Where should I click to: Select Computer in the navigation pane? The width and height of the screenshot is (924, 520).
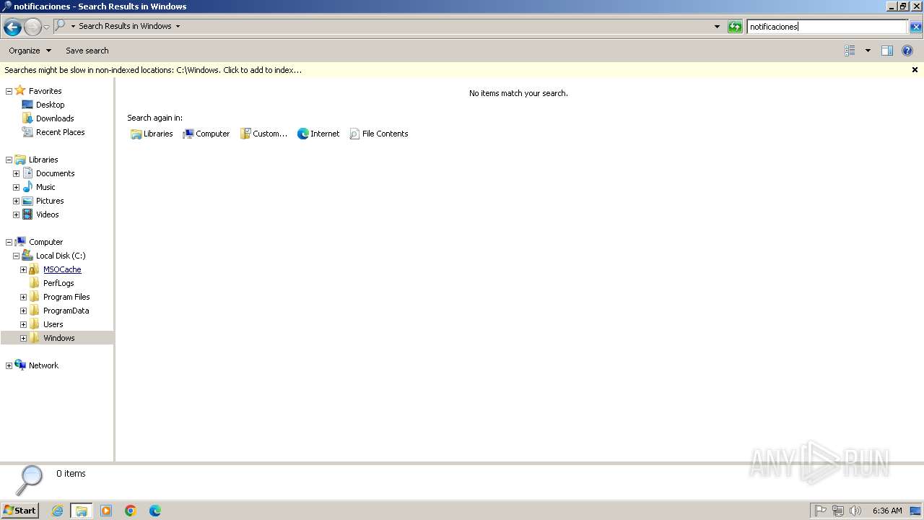coord(45,242)
